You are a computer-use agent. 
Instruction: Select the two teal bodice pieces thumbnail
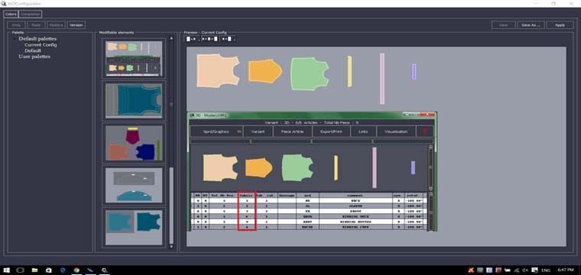134,228
